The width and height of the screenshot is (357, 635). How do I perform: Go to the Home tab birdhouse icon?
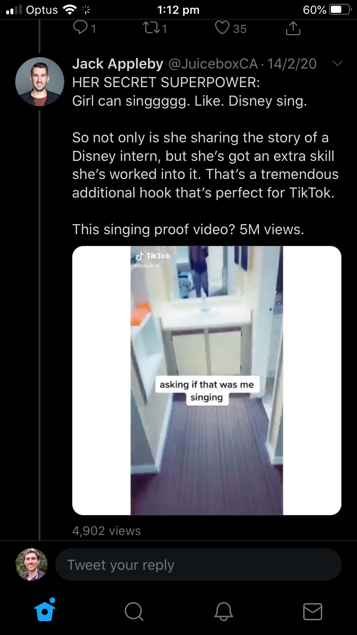[x=45, y=610]
